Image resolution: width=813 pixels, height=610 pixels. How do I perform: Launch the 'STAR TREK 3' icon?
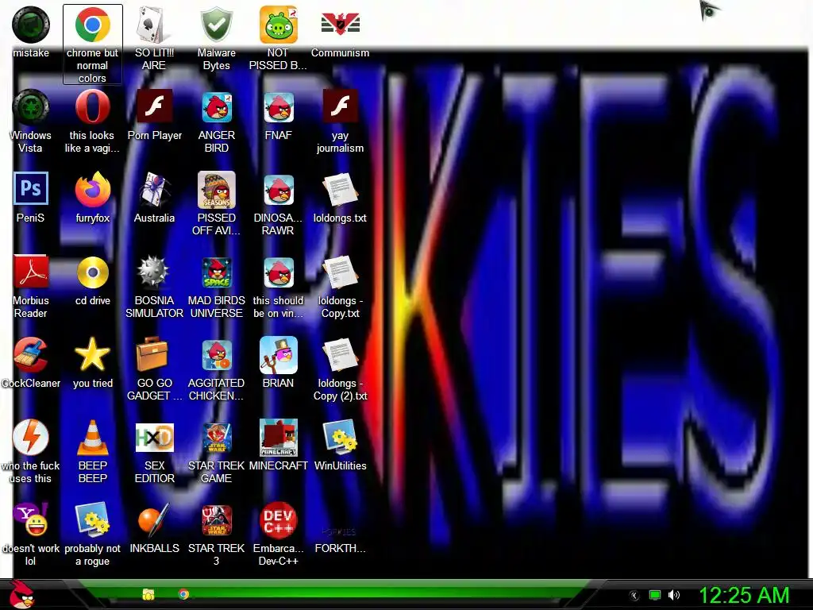[x=216, y=520]
